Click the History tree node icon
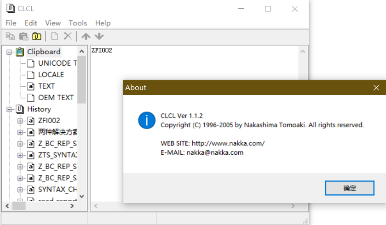The width and height of the screenshot is (386, 225). pyautogui.click(x=20, y=109)
